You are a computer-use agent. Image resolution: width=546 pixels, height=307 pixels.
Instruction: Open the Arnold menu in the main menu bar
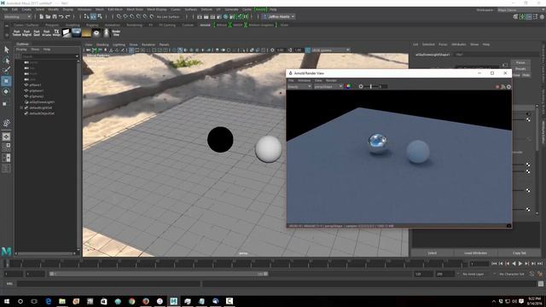pyautogui.click(x=260, y=9)
